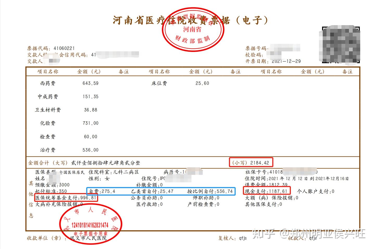Click the red-boxed 现金支付:1187.61 field
The height and width of the screenshot is (249, 375).
pos(267,191)
